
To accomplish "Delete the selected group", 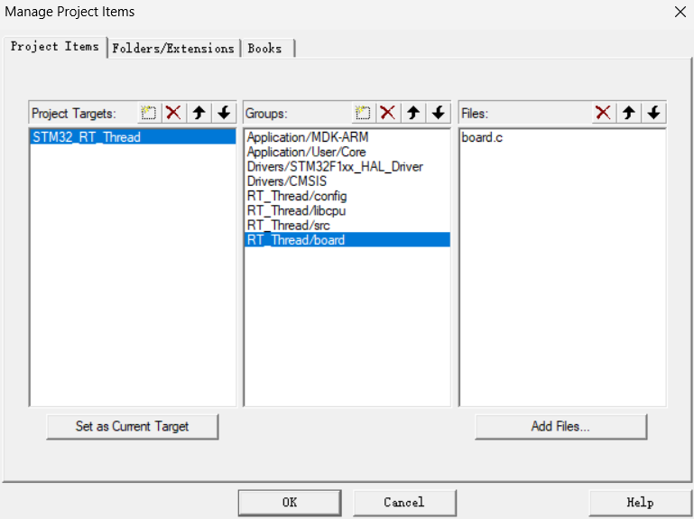I will point(388,113).
